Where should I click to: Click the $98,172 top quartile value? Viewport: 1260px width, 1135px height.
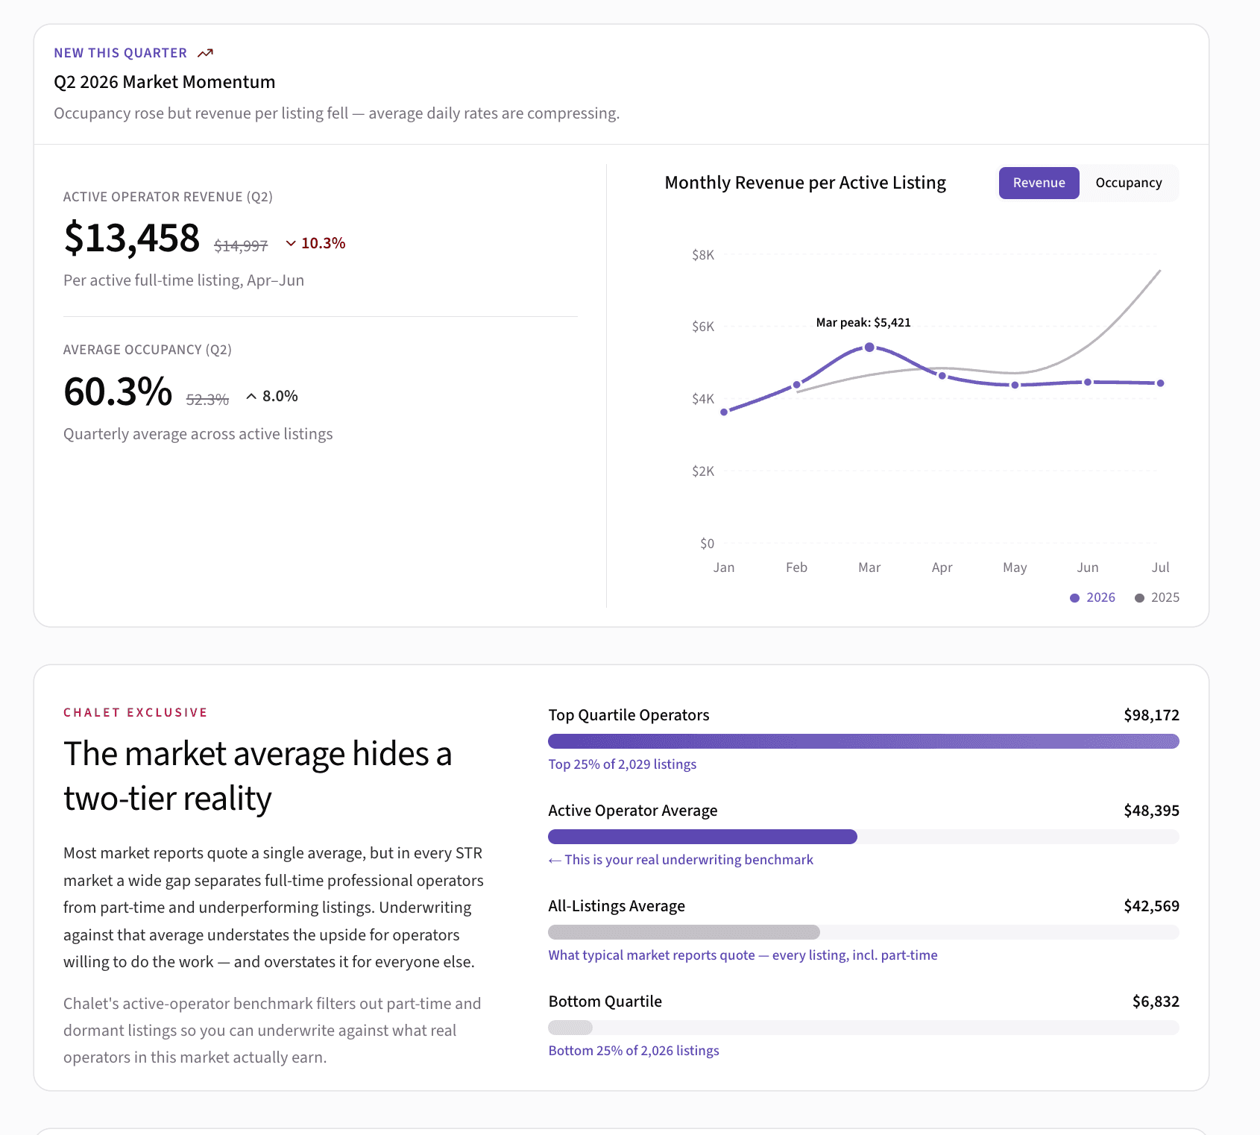click(1151, 715)
